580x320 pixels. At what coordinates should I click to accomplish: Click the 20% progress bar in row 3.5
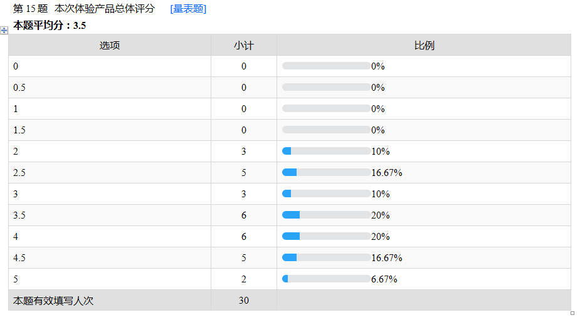pyautogui.click(x=326, y=215)
